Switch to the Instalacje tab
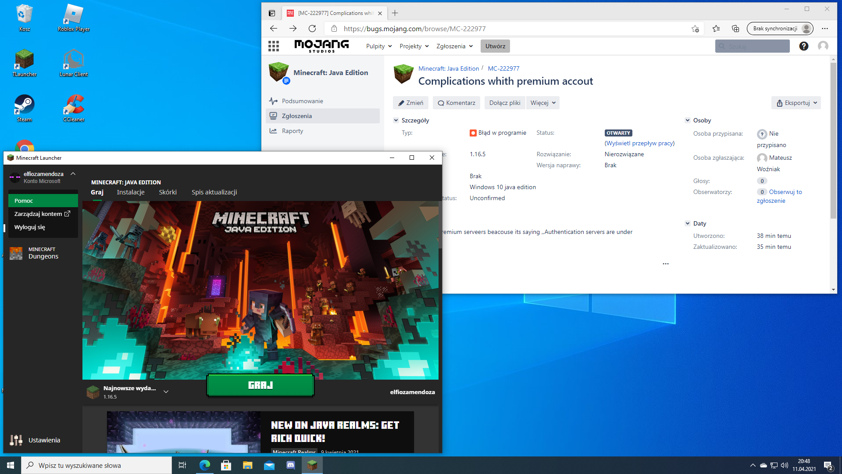The width and height of the screenshot is (842, 474). tap(131, 192)
